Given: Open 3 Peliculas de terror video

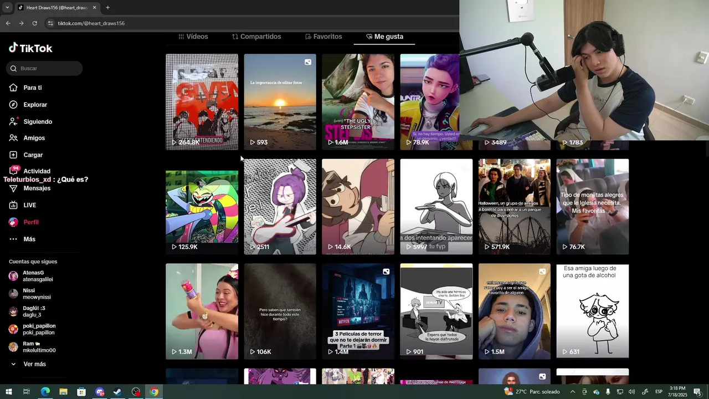Looking at the screenshot, I should [x=358, y=311].
